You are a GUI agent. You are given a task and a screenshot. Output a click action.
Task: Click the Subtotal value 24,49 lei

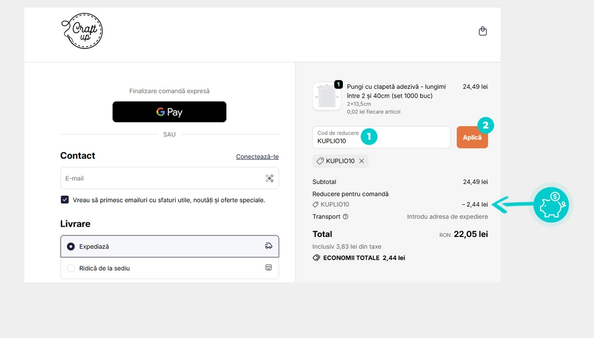tap(475, 182)
